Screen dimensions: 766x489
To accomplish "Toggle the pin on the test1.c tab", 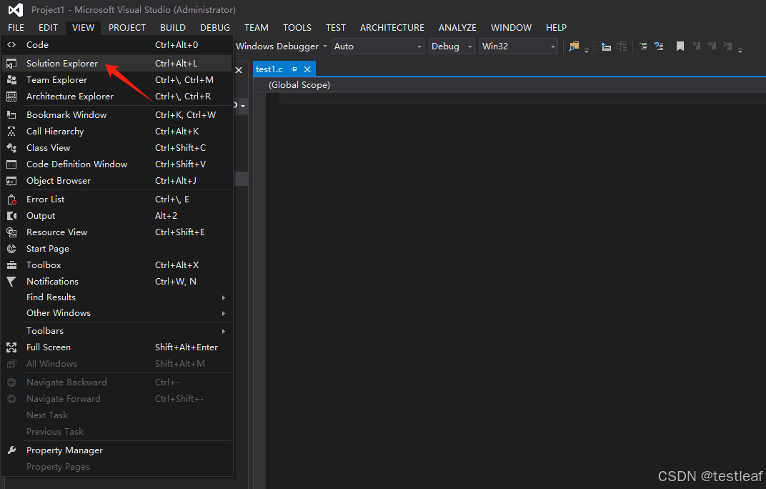I will [x=294, y=69].
